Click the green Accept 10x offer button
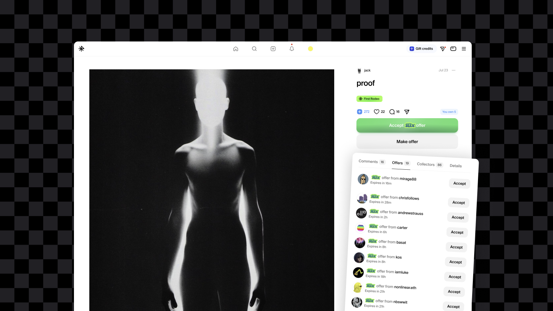The image size is (553, 311). click(407, 125)
